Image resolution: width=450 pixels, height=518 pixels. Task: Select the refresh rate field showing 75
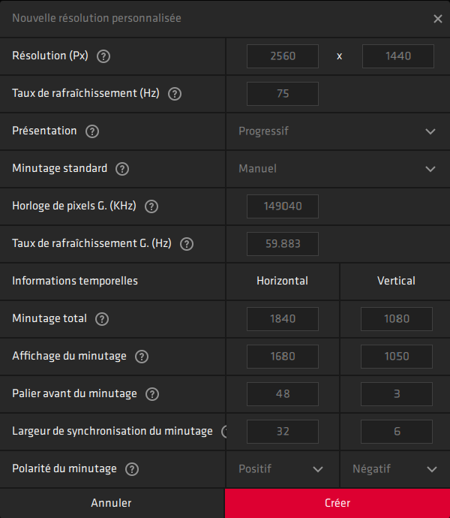coord(282,94)
